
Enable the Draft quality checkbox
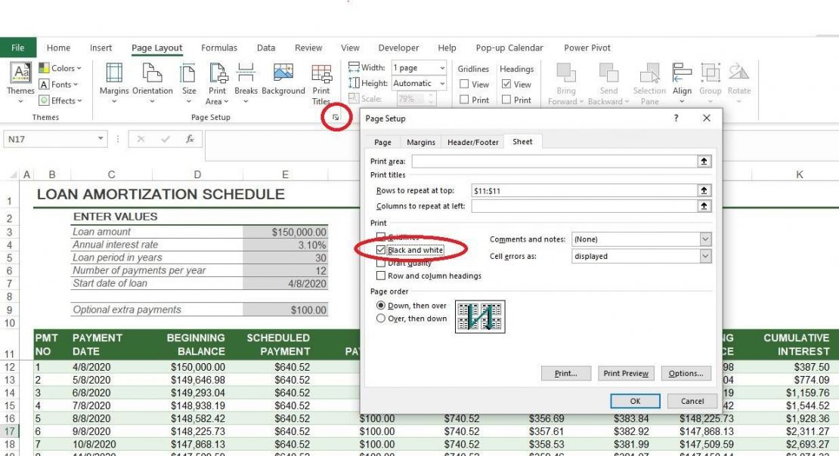(x=382, y=262)
